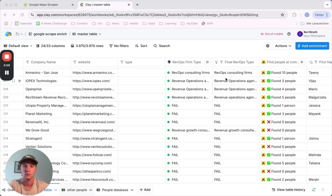332x196 pixels.
Task: Switch to the People database table
Action: click(x=115, y=190)
